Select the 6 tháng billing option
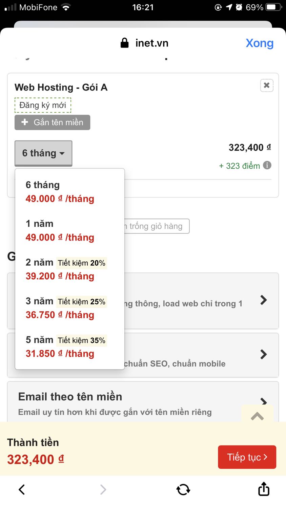Image resolution: width=286 pixels, height=509 pixels. (x=60, y=192)
